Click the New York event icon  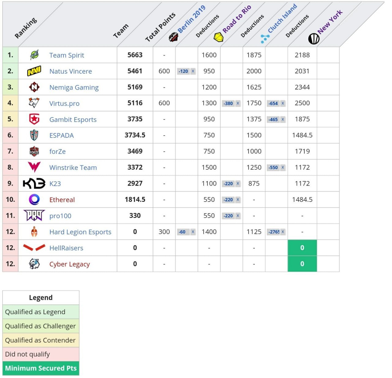tap(314, 39)
